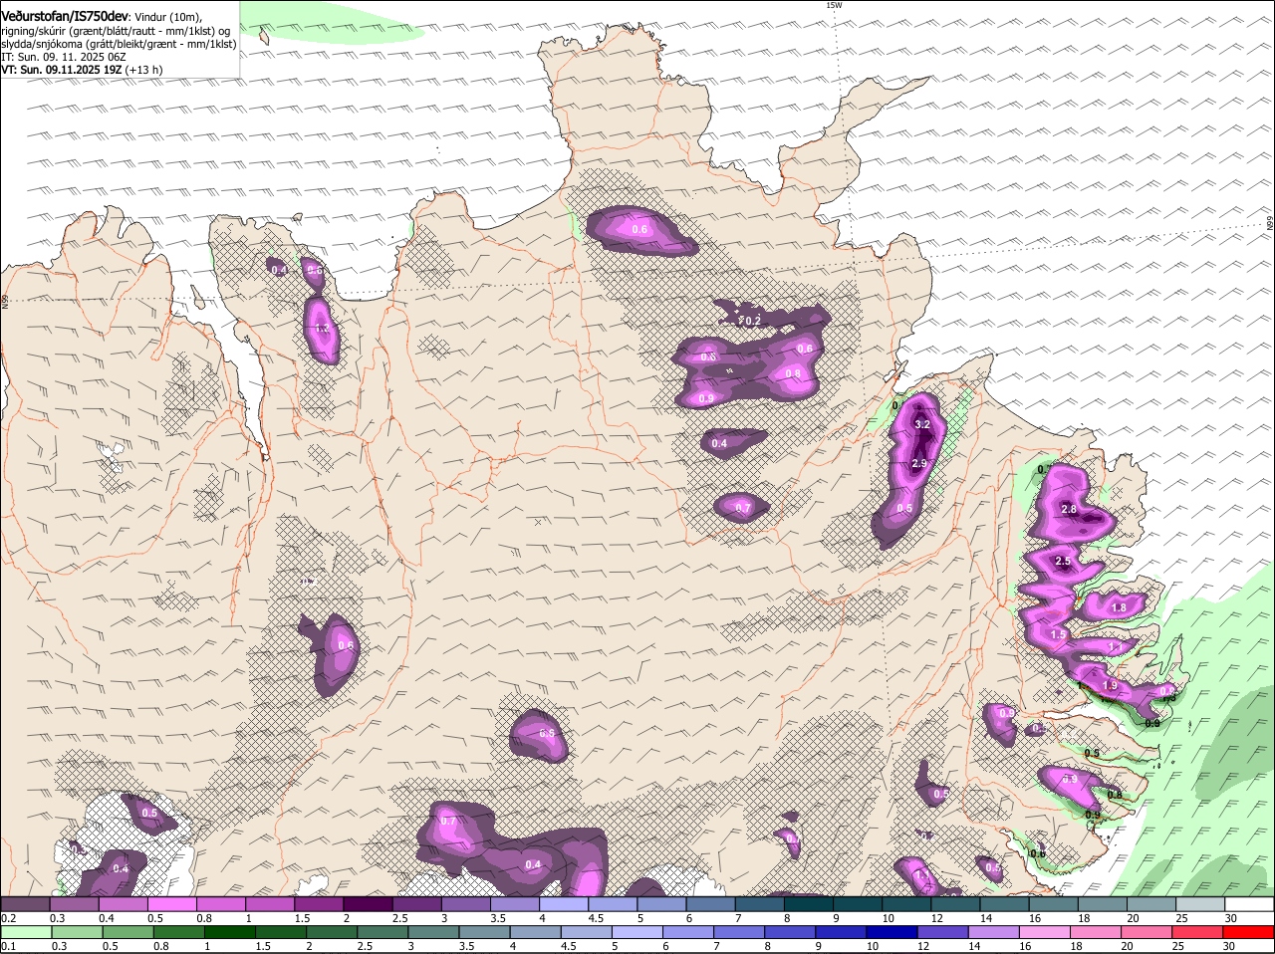Image resolution: width=1275 pixels, height=954 pixels.
Task: Click the slydda/snjókoma legend description line
Action: (x=119, y=44)
